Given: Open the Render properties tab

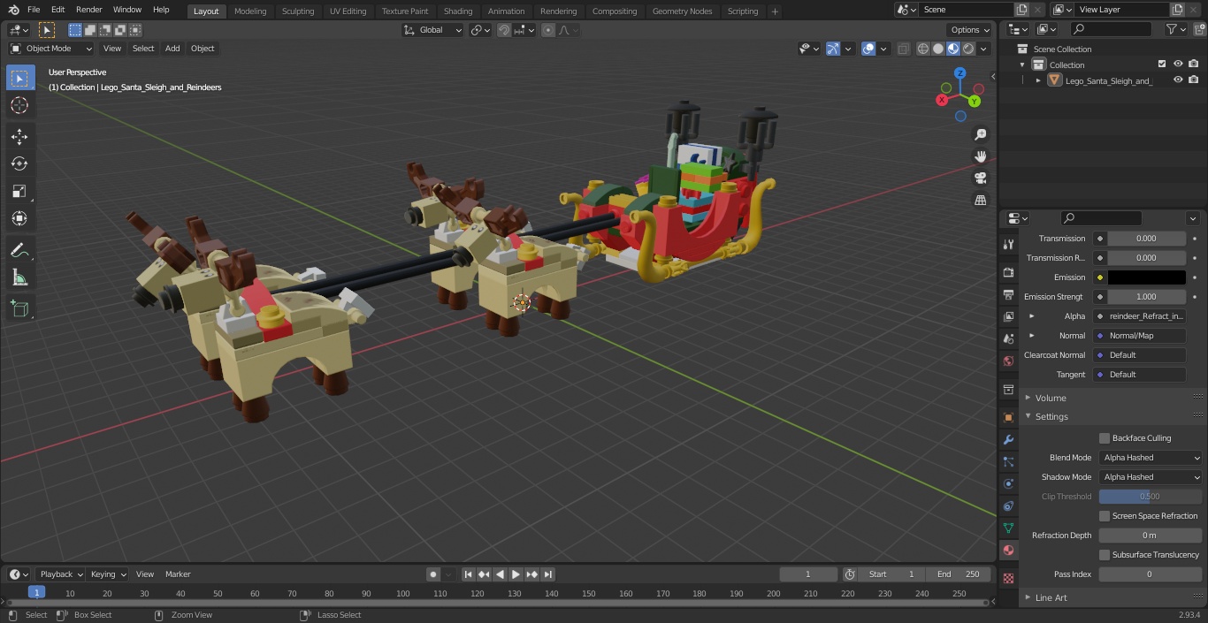Looking at the screenshot, I should pos(1008,272).
